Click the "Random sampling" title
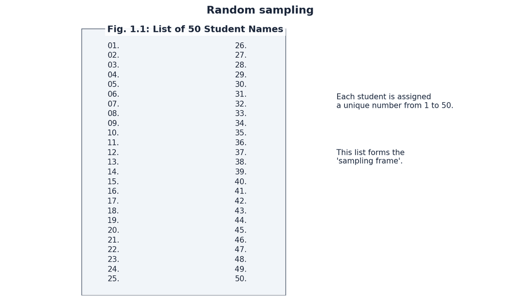Image resolution: width=520 pixels, height=301 pixels. pyautogui.click(x=260, y=10)
